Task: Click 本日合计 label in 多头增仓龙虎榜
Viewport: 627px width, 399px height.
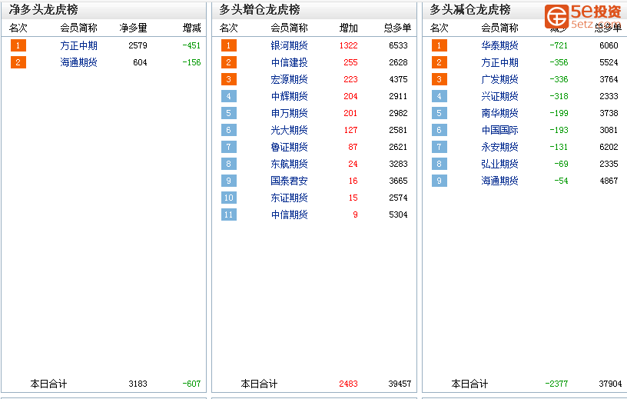Action: pos(259,384)
